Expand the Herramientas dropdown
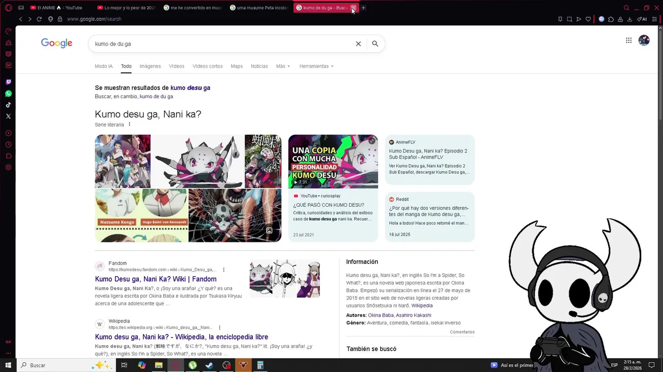This screenshot has width=663, height=372. (x=316, y=66)
